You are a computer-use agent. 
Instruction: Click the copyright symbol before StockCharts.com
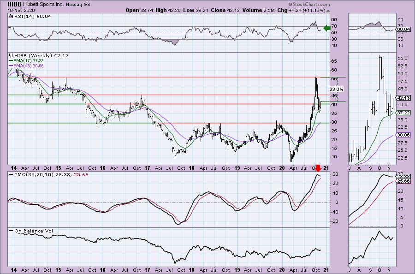click(x=290, y=4)
